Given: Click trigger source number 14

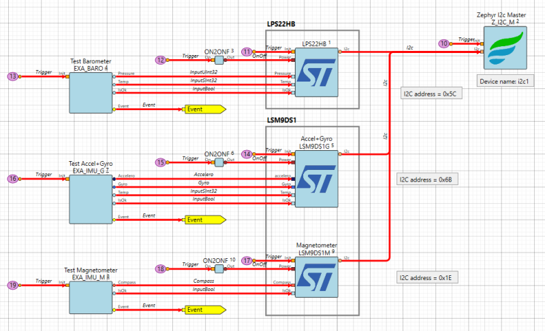Looking at the screenshot, I should (x=247, y=154).
